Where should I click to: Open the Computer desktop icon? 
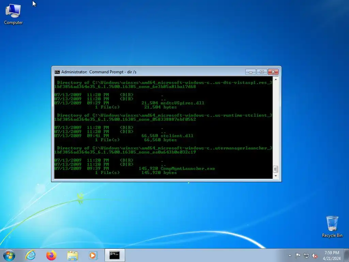(x=13, y=14)
